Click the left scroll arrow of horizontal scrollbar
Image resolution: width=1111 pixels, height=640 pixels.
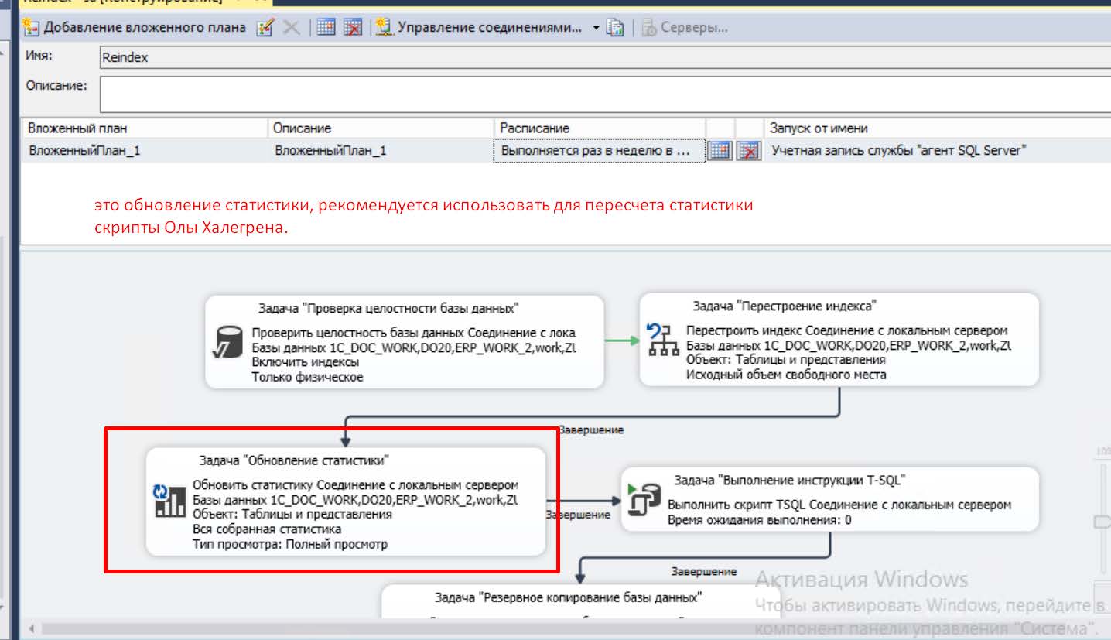[30, 628]
